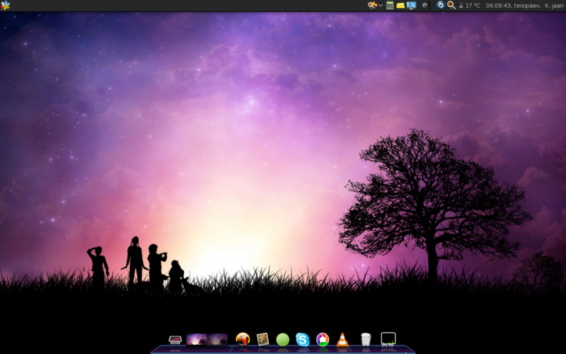
Task: Open the gray volume mixer applet
Action: tap(427, 5)
